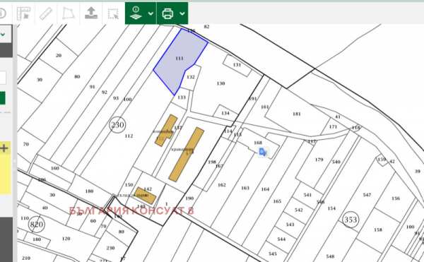This screenshot has width=424, height=262.
Task: Click the printer icon
Action: 167,13
